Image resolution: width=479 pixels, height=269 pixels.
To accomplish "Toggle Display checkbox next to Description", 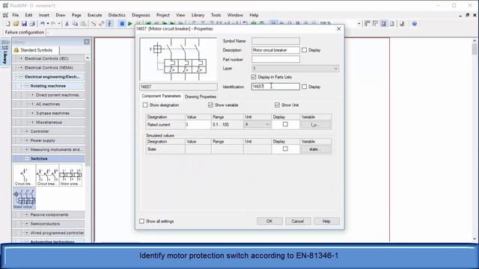I will (x=305, y=50).
